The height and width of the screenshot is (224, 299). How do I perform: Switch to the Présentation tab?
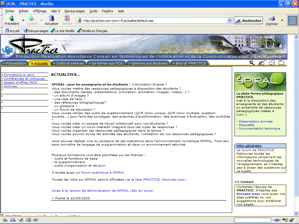pos(15,63)
